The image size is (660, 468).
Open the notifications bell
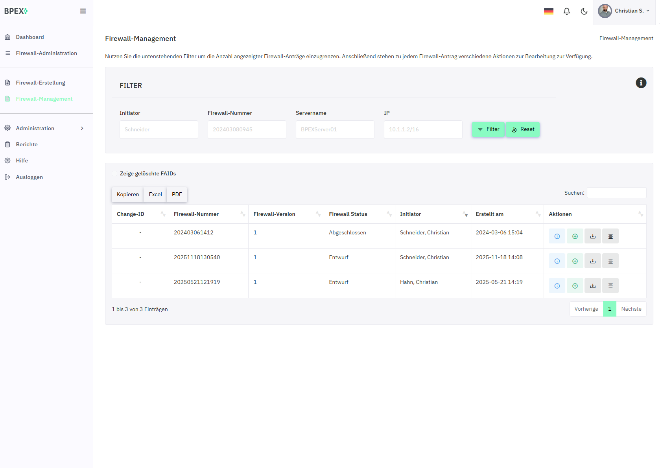tap(566, 11)
